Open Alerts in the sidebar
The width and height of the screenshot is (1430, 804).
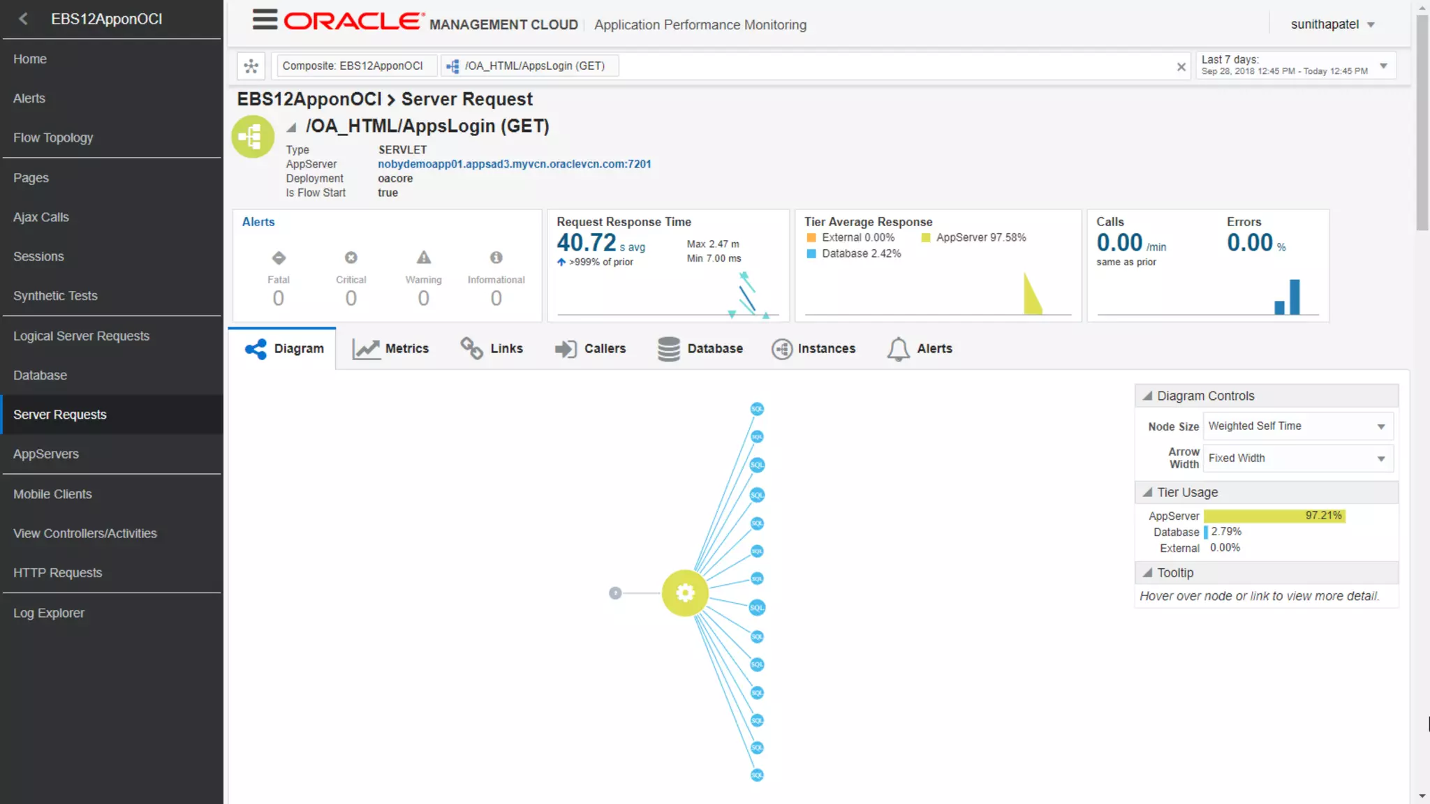[112, 98]
